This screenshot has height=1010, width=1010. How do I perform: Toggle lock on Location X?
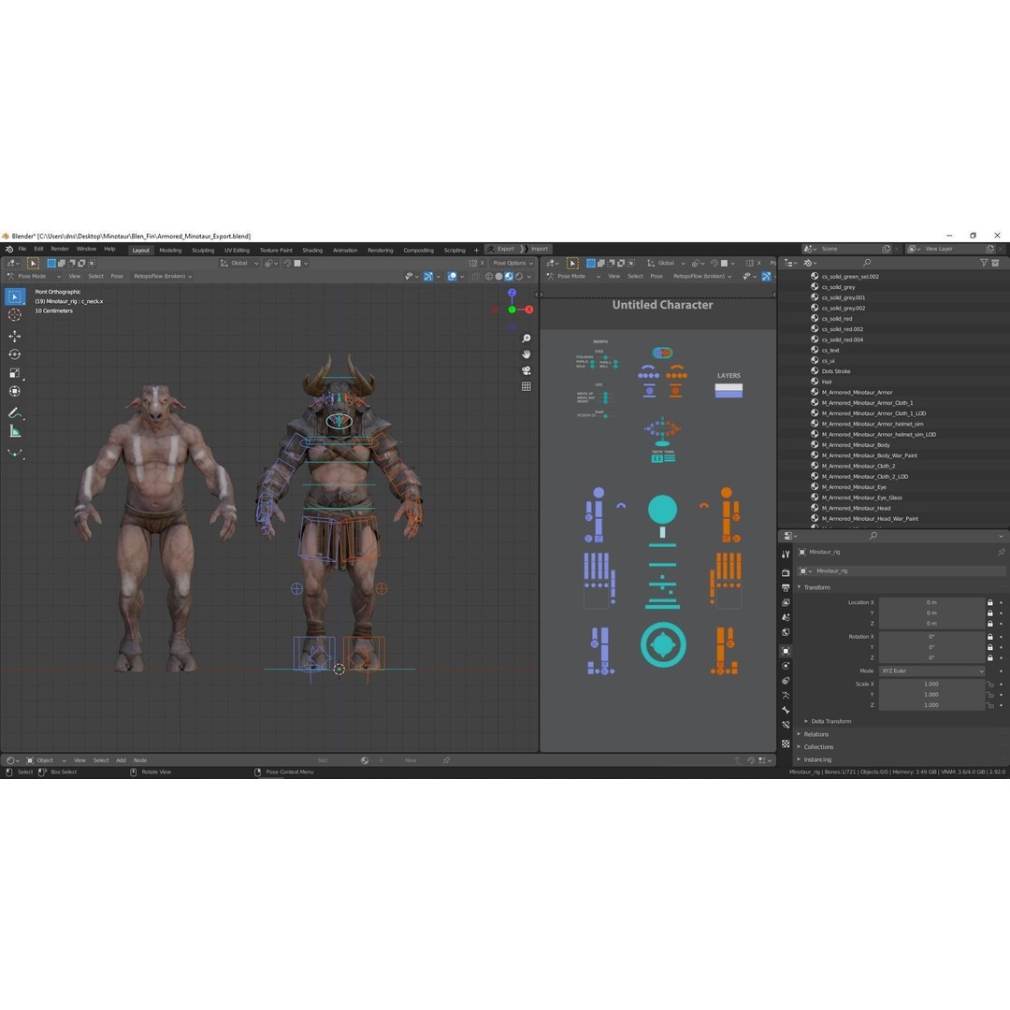coord(990,602)
